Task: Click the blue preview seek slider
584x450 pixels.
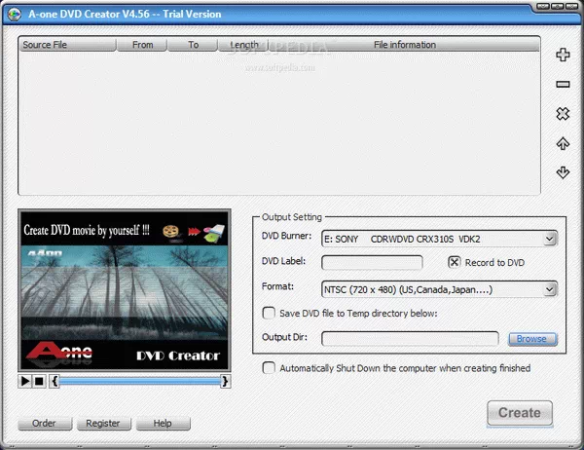Action: (139, 381)
